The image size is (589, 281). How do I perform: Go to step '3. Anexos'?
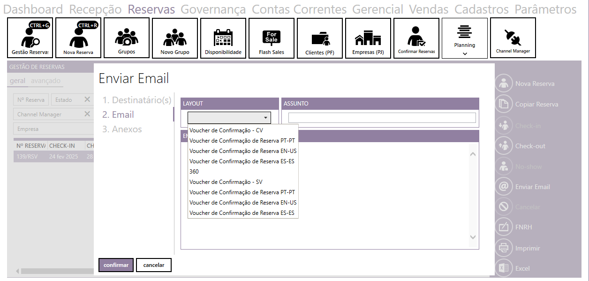pyautogui.click(x=122, y=129)
